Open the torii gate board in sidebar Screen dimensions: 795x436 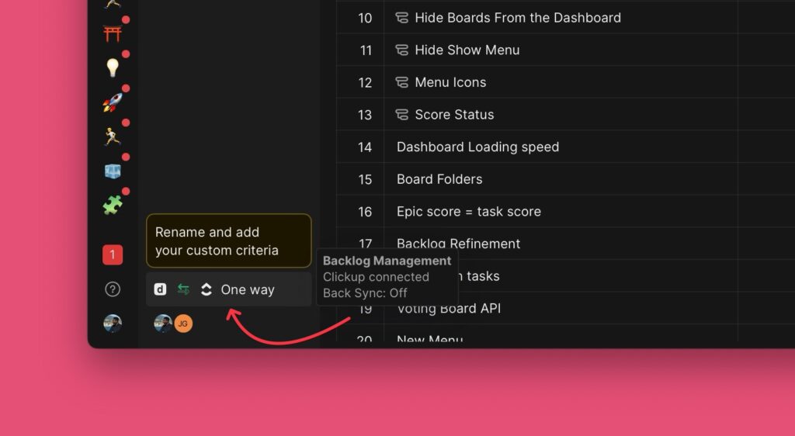pyautogui.click(x=113, y=33)
